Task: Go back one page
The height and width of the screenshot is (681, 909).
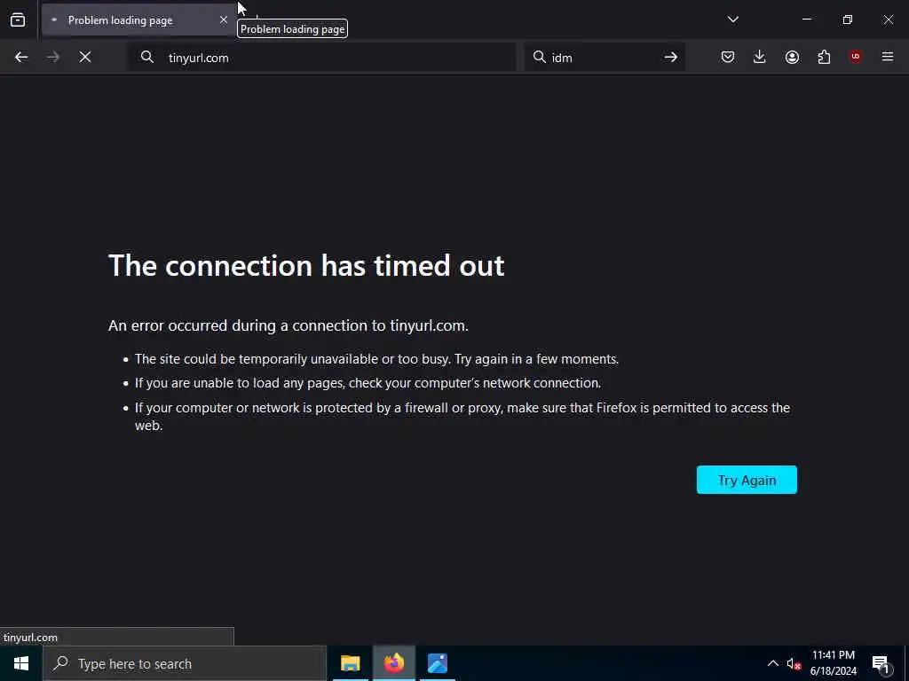Action: pos(21,57)
